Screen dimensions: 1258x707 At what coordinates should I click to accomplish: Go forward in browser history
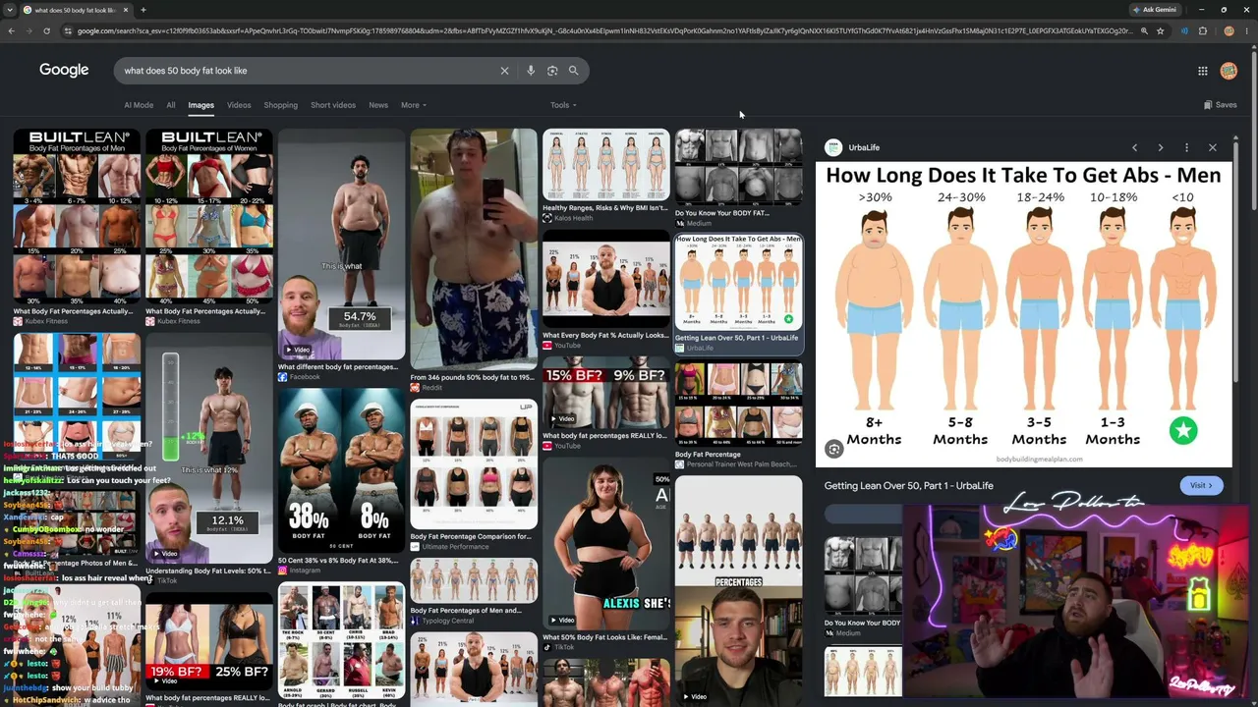pos(29,31)
